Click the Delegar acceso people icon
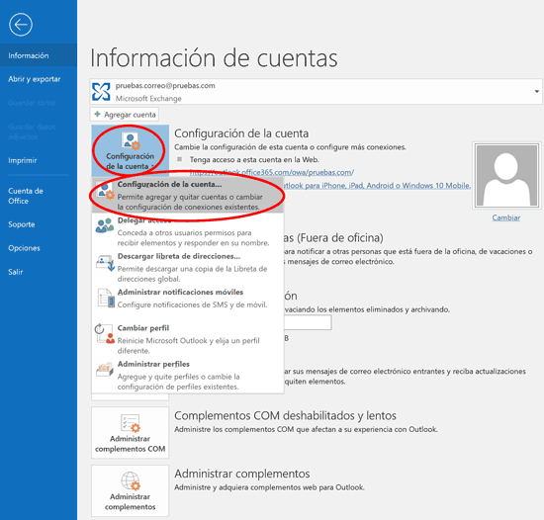 (105, 225)
